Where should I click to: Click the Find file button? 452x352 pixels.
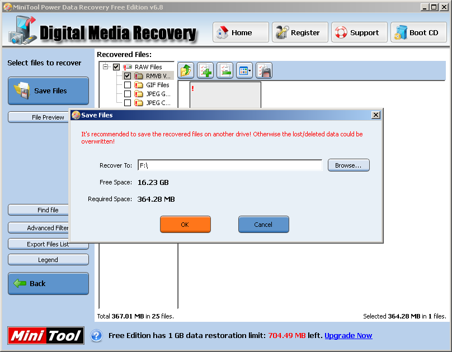click(39, 210)
